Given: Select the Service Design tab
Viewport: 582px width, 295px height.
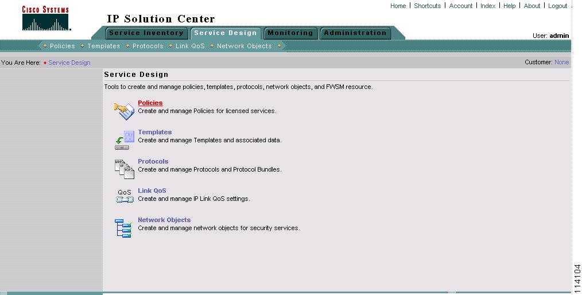Looking at the screenshot, I should click(226, 33).
